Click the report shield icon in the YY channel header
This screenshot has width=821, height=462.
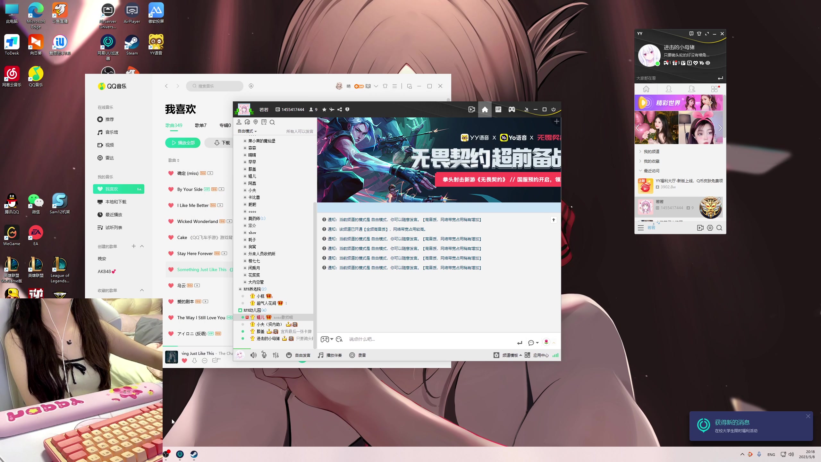click(347, 109)
